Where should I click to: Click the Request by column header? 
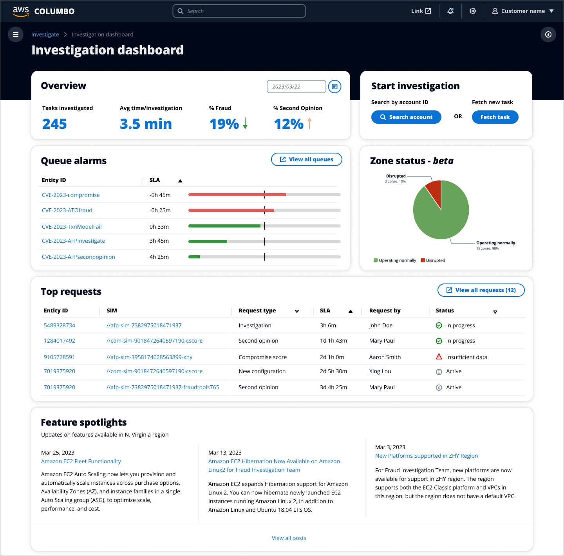(x=385, y=310)
